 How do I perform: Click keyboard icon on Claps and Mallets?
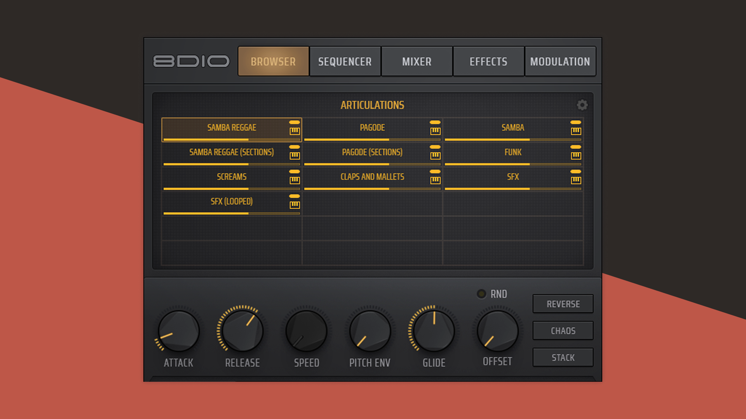point(435,180)
